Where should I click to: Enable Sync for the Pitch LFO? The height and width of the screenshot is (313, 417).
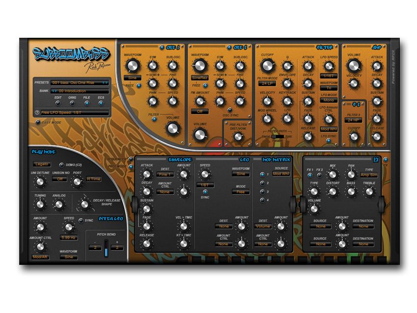click(81, 220)
